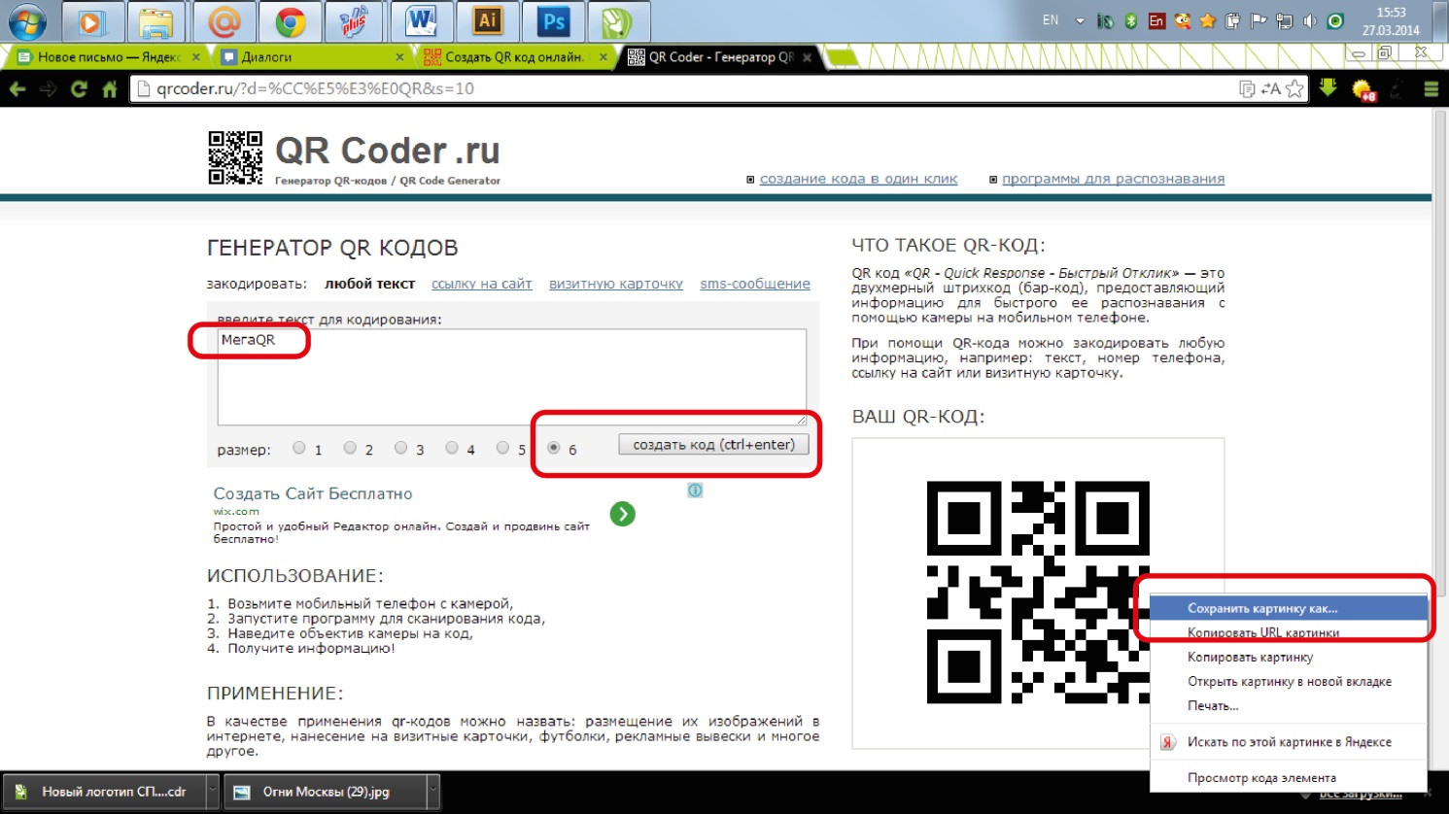Switch to Диалоги tab

point(311,57)
